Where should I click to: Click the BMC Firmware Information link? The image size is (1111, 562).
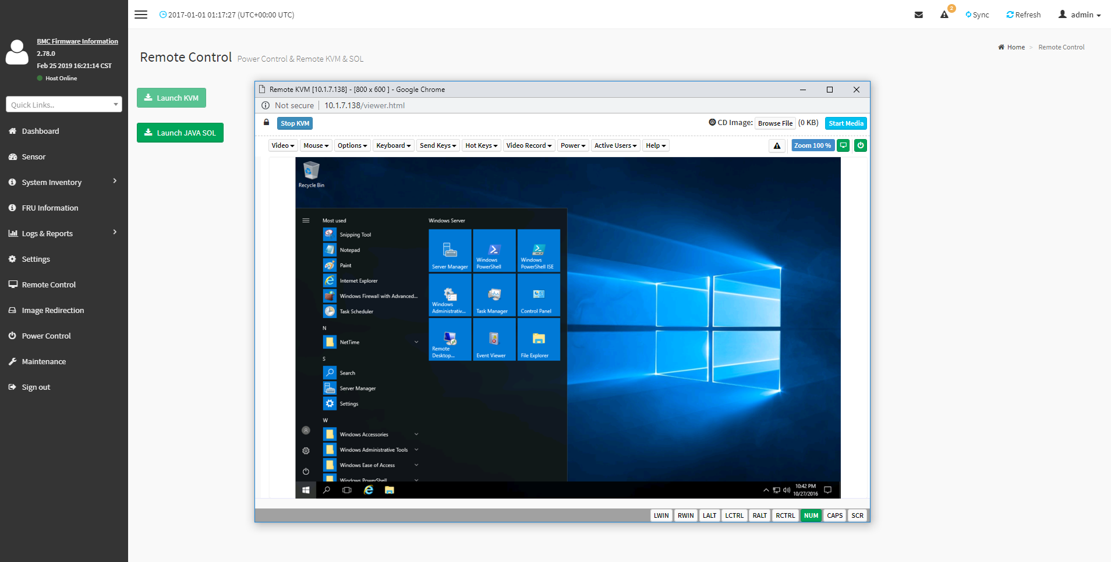tap(77, 41)
